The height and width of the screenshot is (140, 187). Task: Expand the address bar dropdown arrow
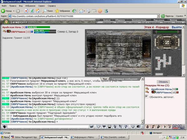click(158, 16)
